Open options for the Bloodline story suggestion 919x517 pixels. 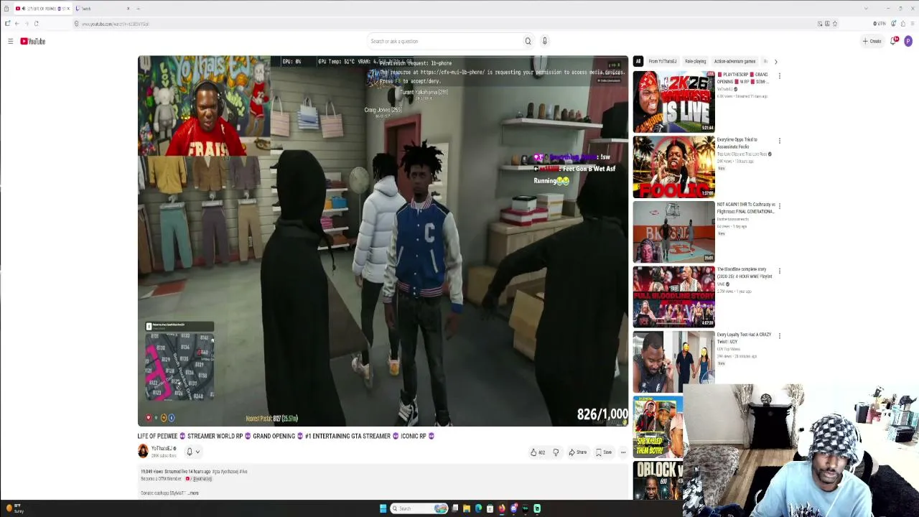[780, 271]
